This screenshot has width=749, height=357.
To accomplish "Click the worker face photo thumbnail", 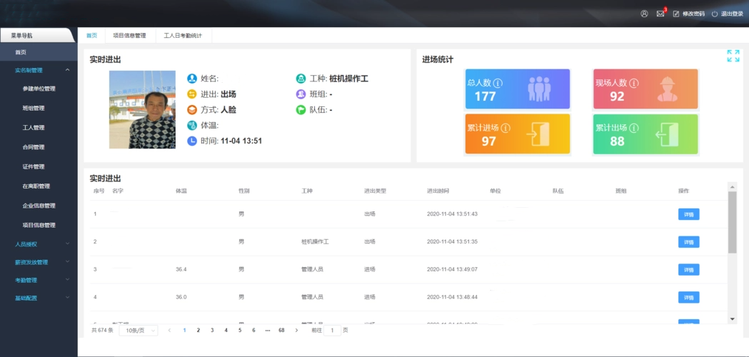I will click(142, 109).
